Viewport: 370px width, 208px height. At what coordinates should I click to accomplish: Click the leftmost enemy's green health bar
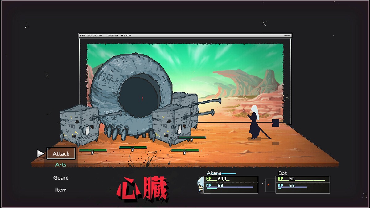click(93, 150)
